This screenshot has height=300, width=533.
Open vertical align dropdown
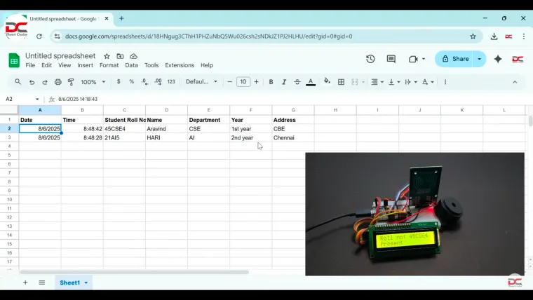[x=394, y=82]
